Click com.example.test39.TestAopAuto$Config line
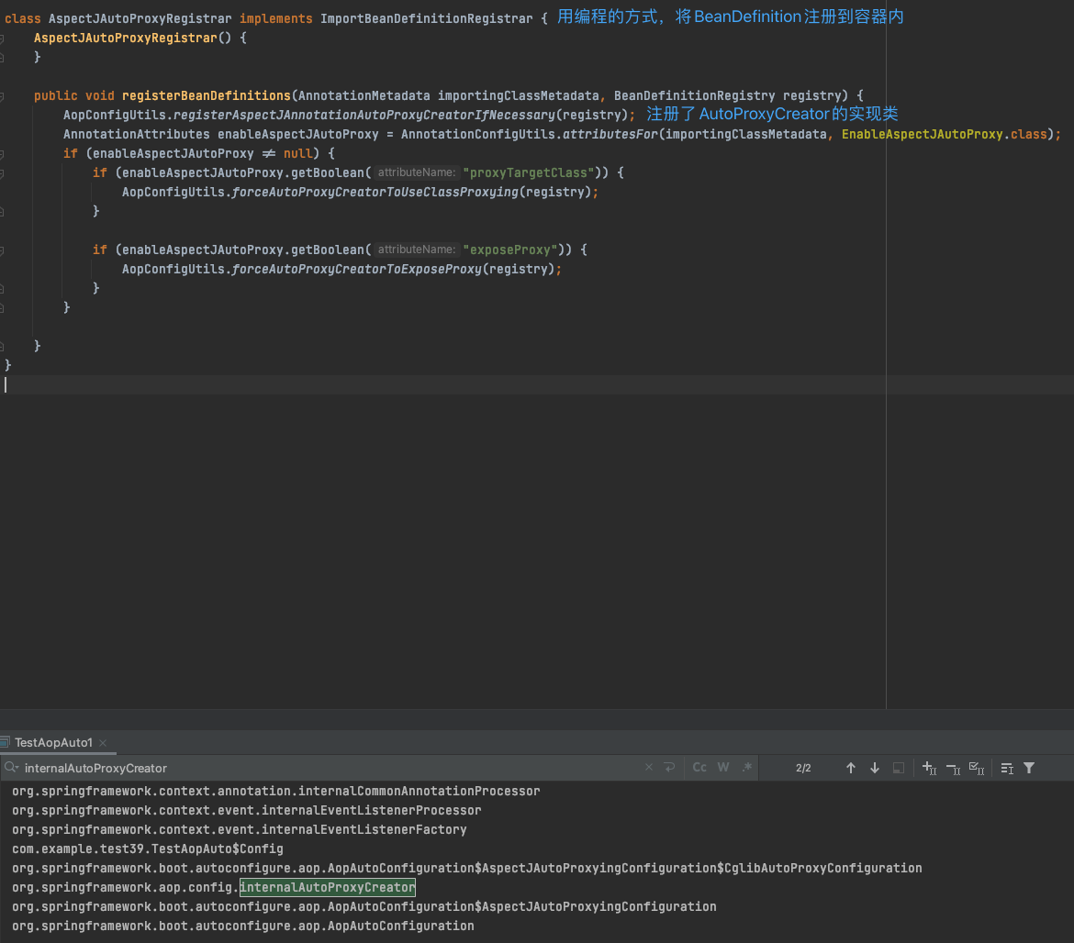 (147, 849)
